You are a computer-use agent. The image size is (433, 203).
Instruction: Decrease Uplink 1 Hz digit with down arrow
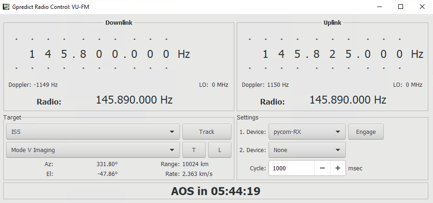coord(399,68)
